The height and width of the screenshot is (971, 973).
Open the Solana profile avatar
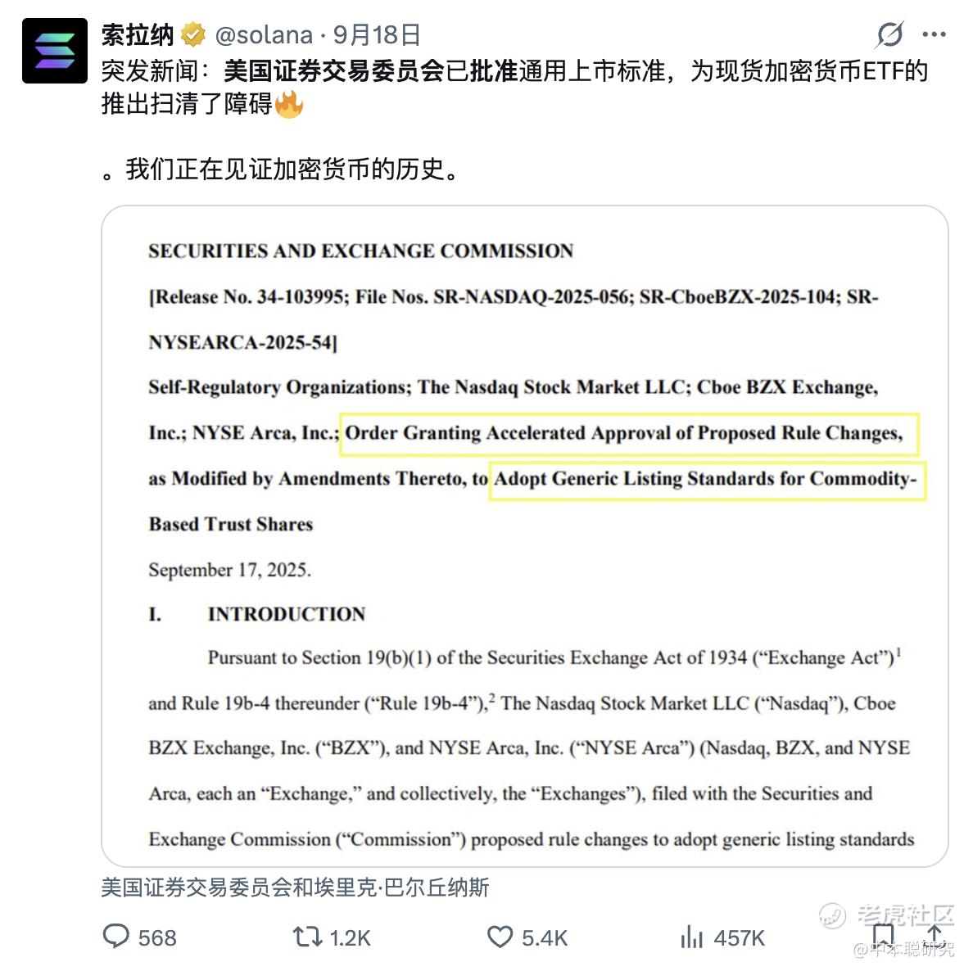tap(55, 51)
